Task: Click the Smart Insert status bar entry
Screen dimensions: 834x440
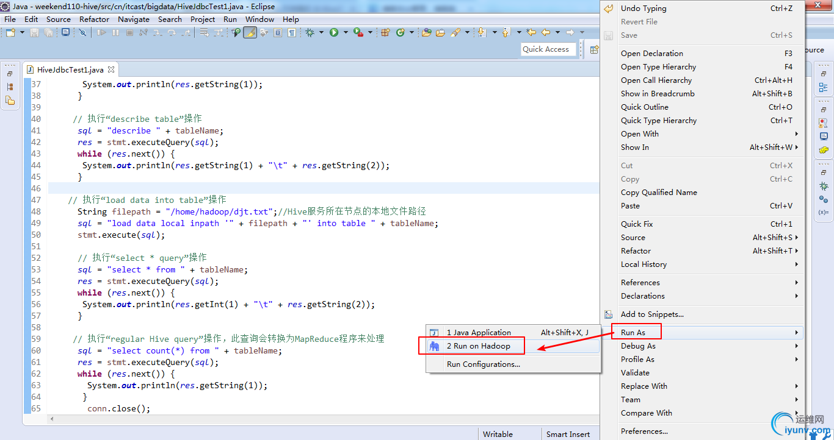Action: pos(568,434)
